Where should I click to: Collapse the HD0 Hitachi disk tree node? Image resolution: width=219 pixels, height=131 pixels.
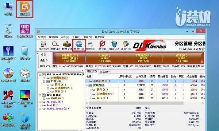[40, 75]
